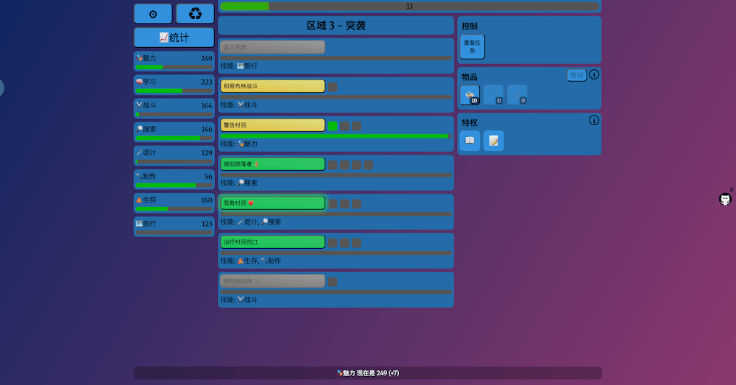Start the 治疗村民伤口 task
The image size is (736, 385).
[x=272, y=242]
